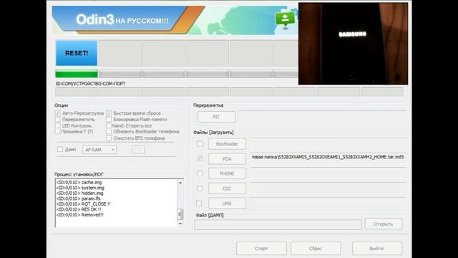The height and width of the screenshot is (258, 458).
Task: Click the Выйти! button
Action: point(377,249)
